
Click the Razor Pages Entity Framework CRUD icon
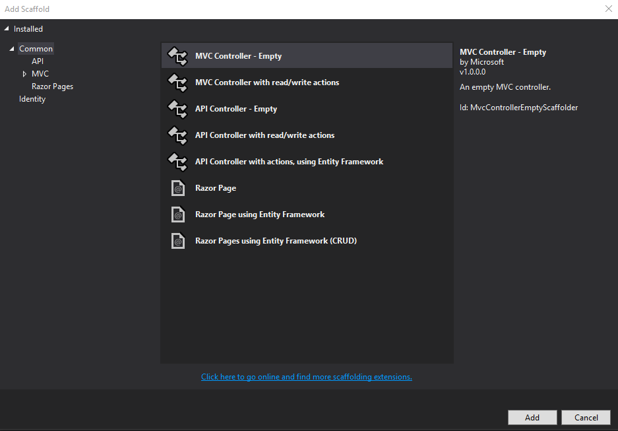click(177, 240)
